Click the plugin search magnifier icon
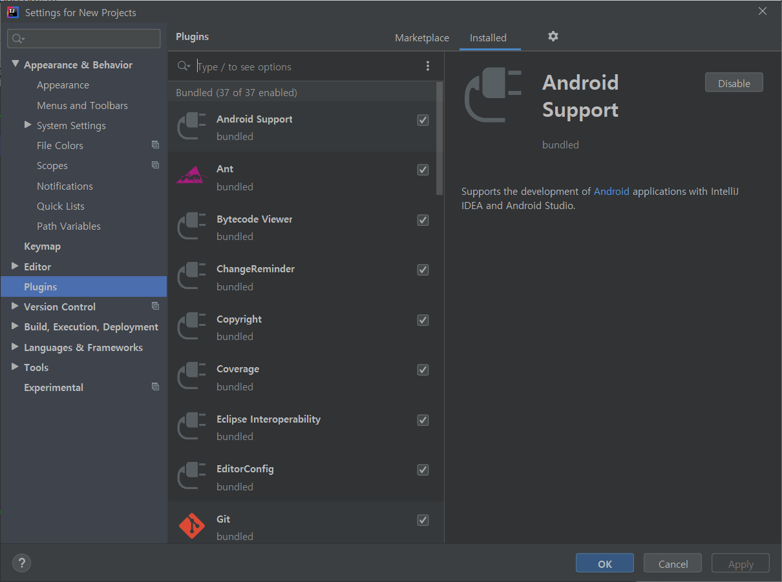782x582 pixels. pyautogui.click(x=184, y=66)
